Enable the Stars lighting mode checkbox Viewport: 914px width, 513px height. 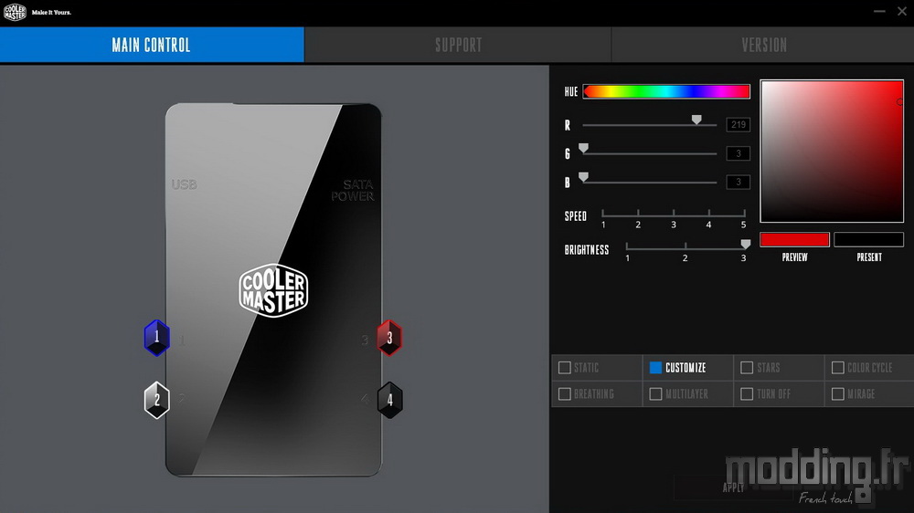[x=747, y=368]
